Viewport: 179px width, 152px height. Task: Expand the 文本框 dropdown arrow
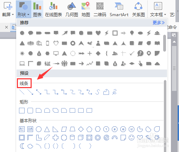tap(165, 15)
